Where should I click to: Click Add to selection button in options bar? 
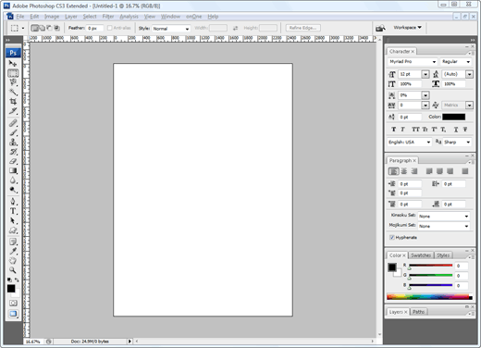(42, 28)
